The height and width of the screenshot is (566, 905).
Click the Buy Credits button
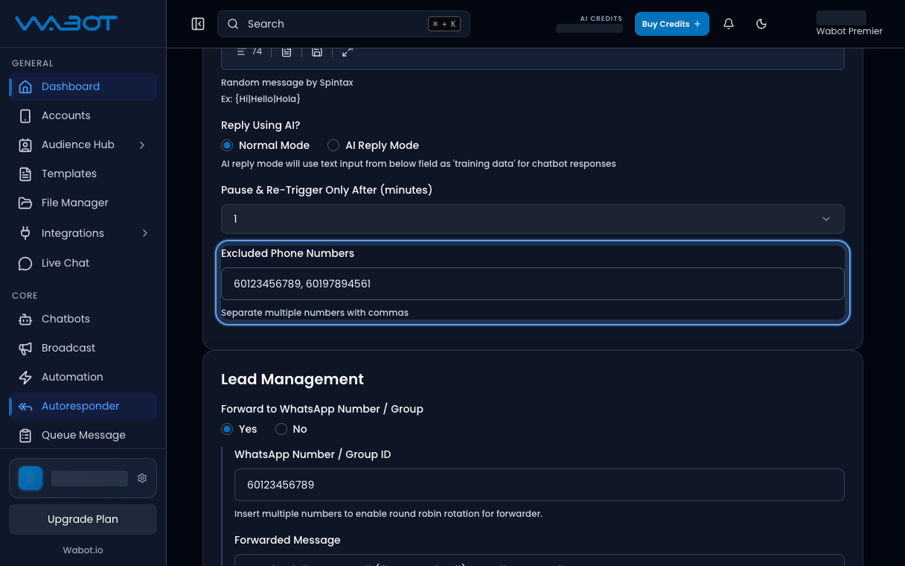point(671,24)
